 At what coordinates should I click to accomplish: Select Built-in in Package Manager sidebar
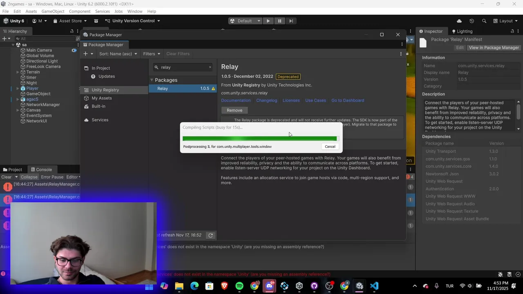[98, 106]
